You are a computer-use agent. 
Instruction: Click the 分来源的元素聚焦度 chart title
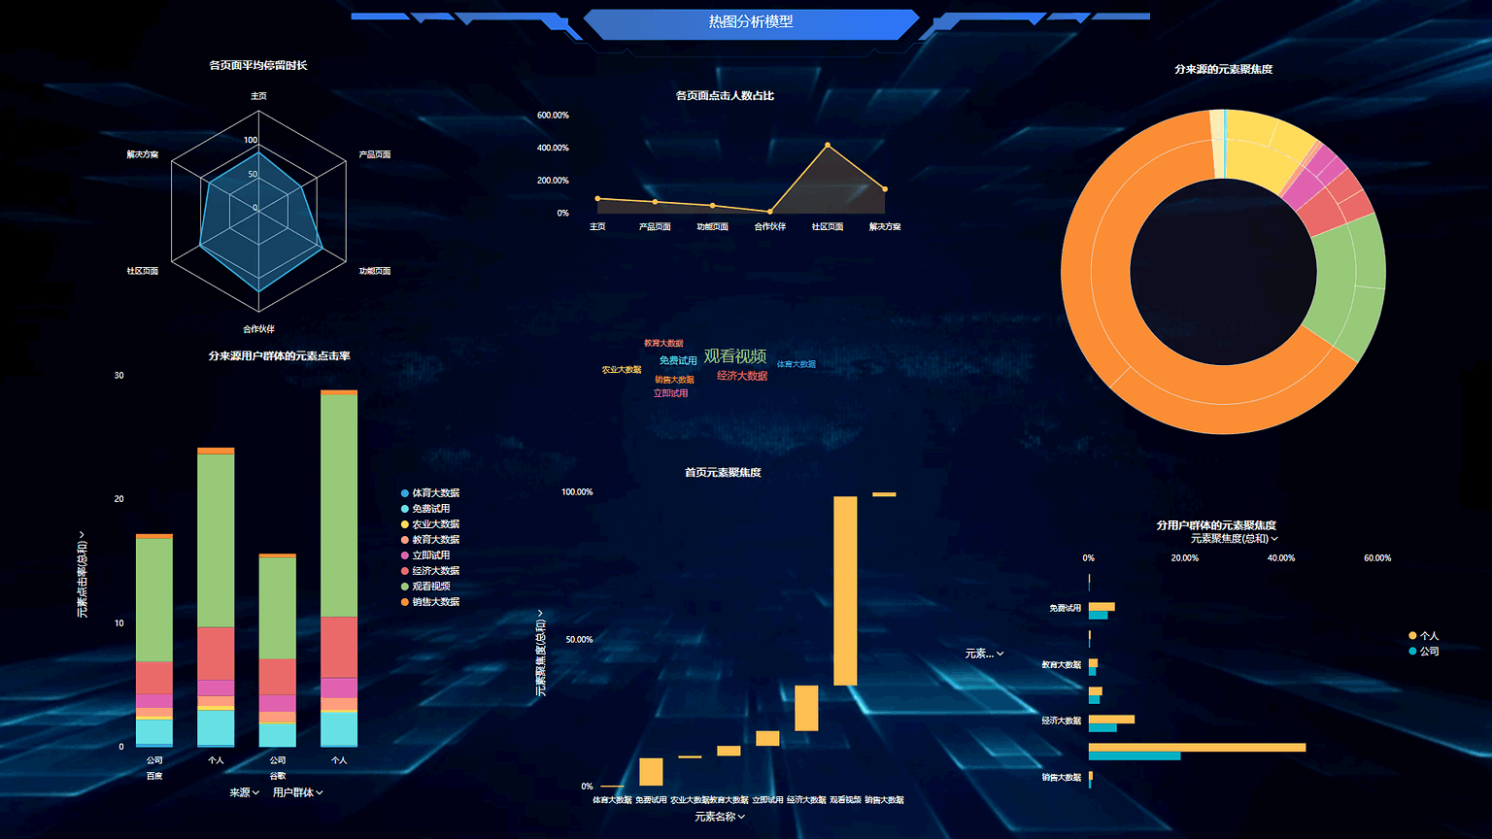(x=1224, y=69)
